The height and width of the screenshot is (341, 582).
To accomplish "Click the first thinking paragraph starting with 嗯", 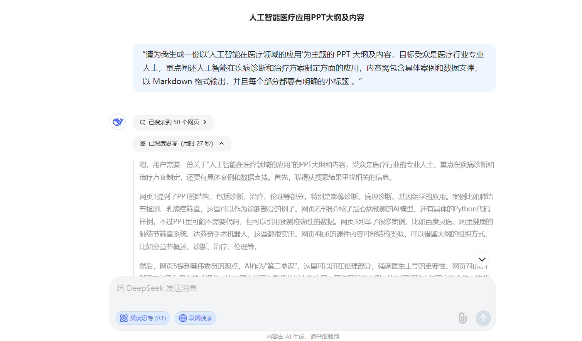I will click(316, 171).
